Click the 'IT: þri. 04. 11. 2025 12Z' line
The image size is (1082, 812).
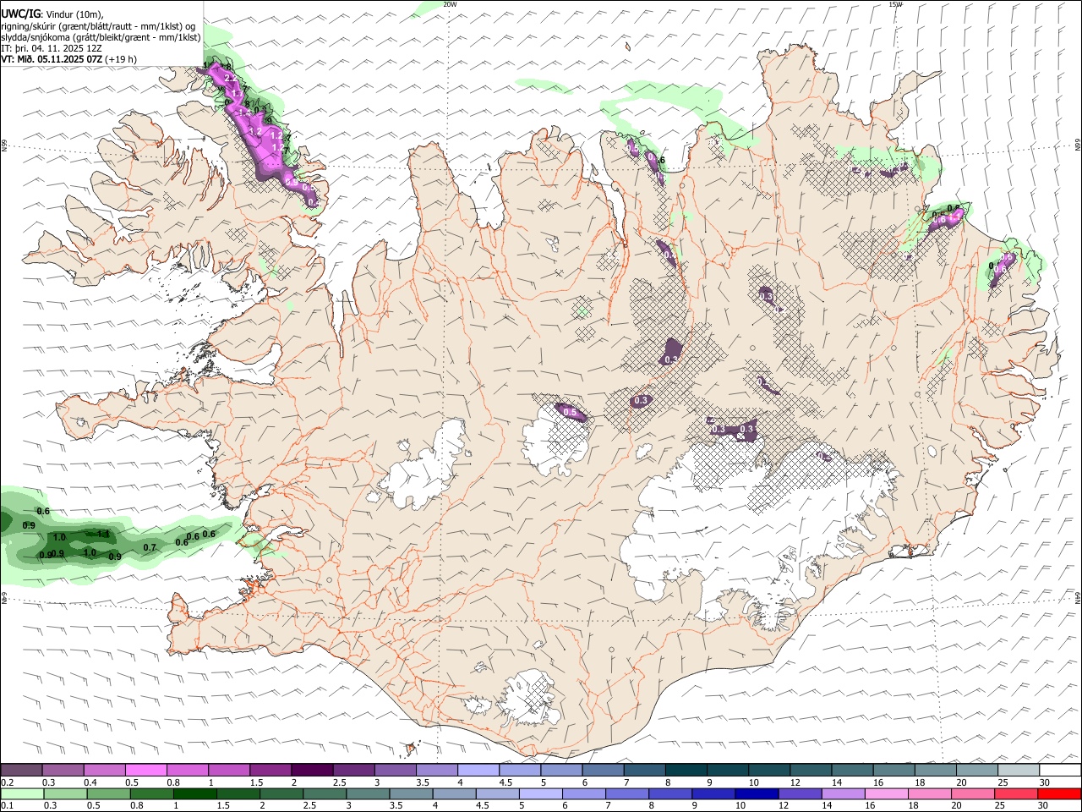pos(52,48)
